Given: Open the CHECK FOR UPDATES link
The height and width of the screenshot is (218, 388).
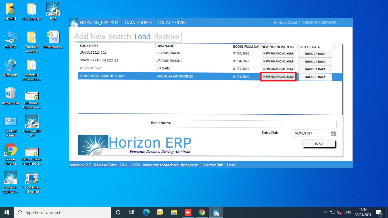Looking at the screenshot, I should [319, 22].
